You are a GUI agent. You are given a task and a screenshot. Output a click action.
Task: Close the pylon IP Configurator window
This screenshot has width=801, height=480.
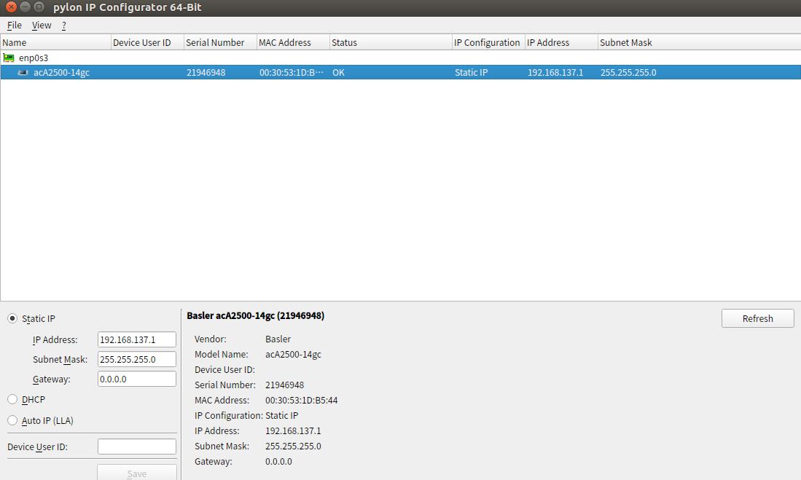click(11, 7)
